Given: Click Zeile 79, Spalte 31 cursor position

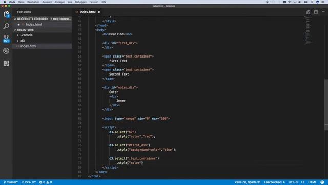Looking at the screenshot, I should [248, 182].
